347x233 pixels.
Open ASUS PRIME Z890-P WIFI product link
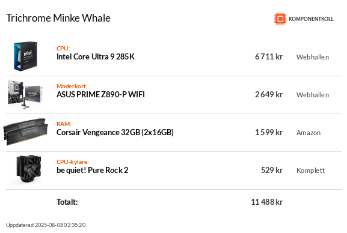click(x=100, y=95)
